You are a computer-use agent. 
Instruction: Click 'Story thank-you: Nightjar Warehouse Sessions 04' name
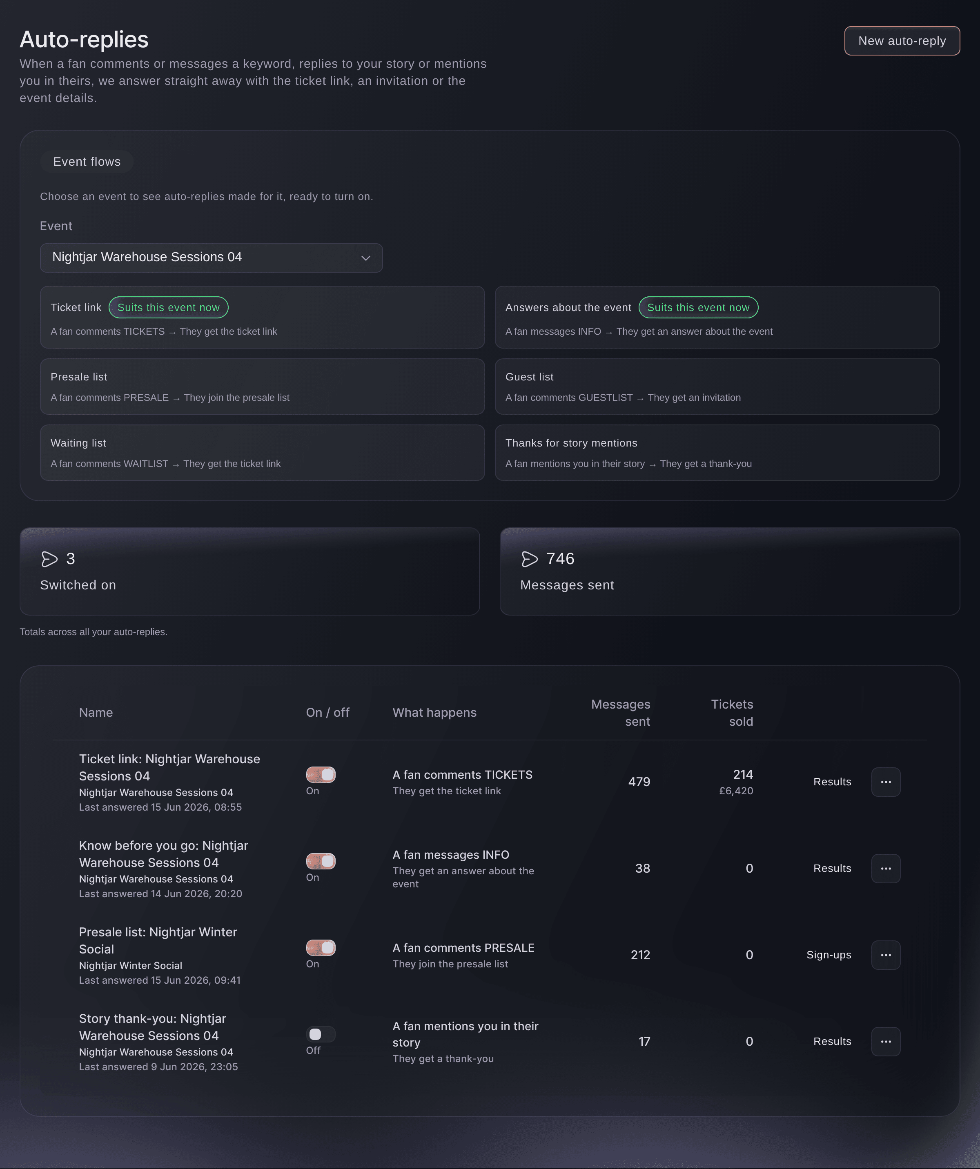tap(152, 1027)
